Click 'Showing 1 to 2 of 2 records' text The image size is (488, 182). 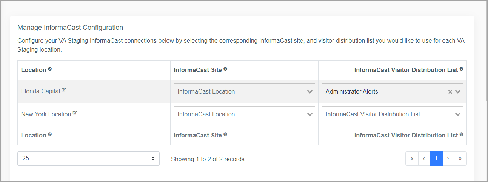point(208,159)
